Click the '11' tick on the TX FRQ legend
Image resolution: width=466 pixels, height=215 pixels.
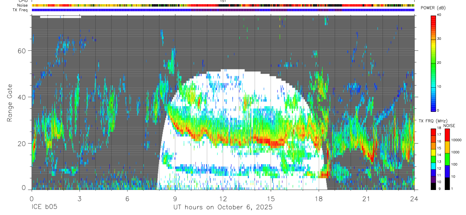[439, 175]
